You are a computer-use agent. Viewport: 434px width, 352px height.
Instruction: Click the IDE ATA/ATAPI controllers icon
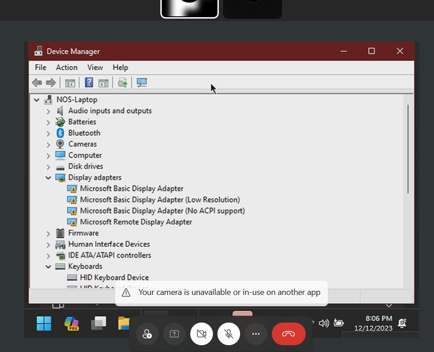[60, 255]
